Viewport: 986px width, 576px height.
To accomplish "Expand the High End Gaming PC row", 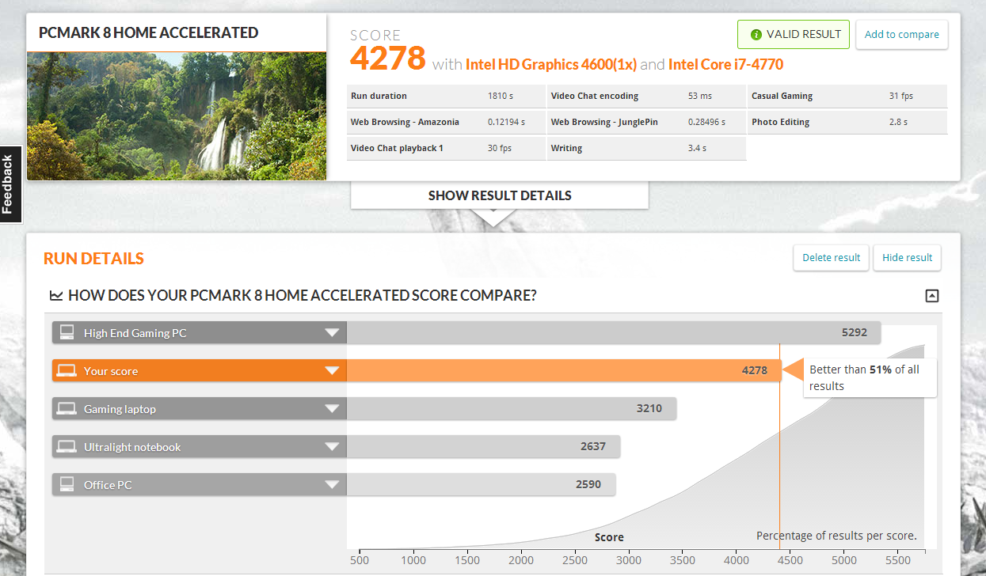I will point(333,333).
